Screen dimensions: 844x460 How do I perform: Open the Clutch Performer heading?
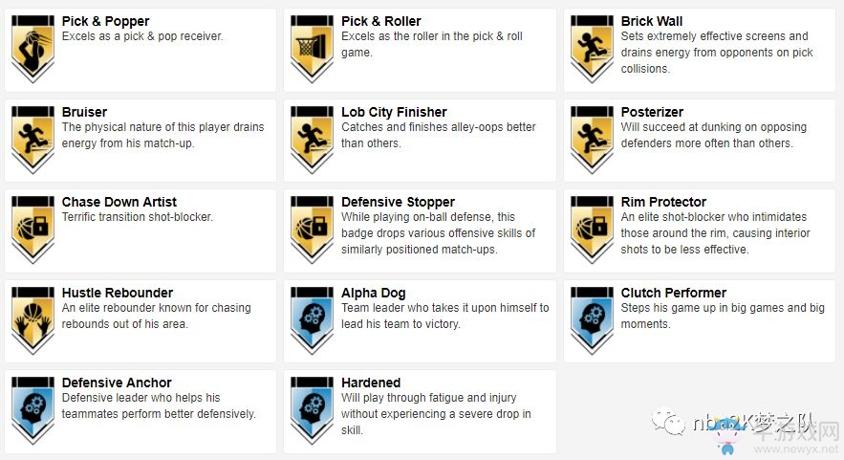coord(673,293)
